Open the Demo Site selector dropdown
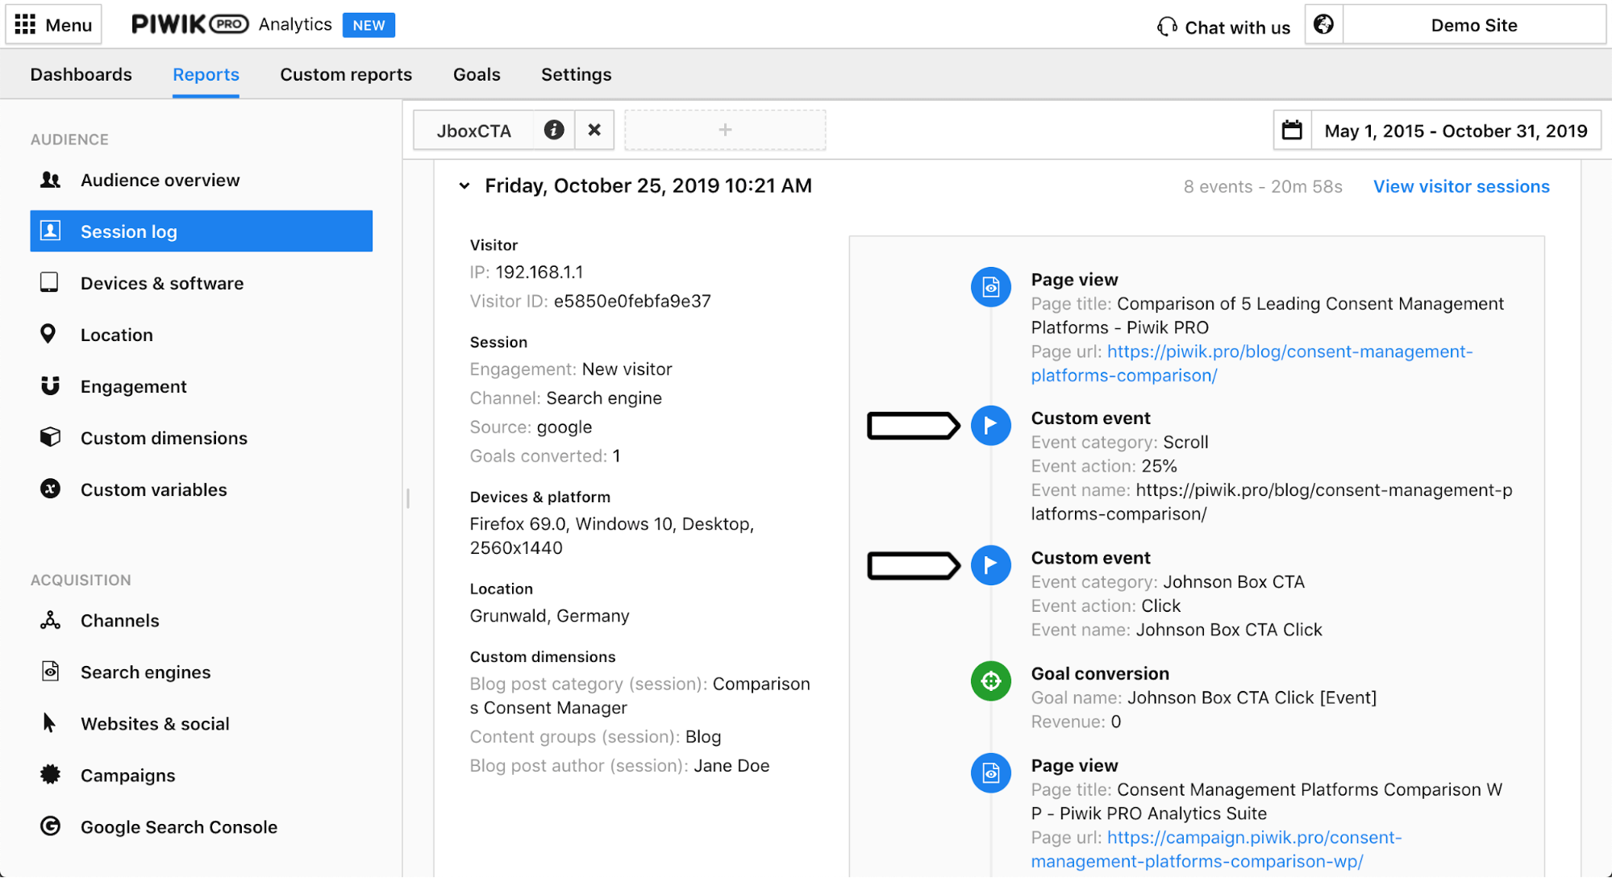The width and height of the screenshot is (1612, 878). click(1473, 25)
